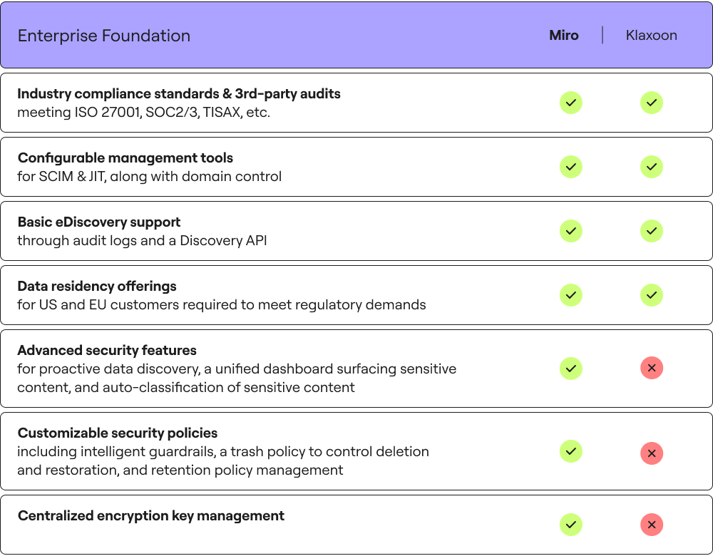Click Miro checkmark for Basic eDiscovery support
This screenshot has width=713, height=556.
coord(570,231)
